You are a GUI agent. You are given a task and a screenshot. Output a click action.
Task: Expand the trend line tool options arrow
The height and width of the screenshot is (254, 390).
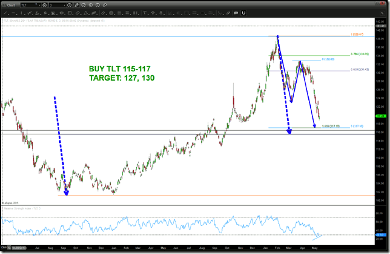point(8,14)
